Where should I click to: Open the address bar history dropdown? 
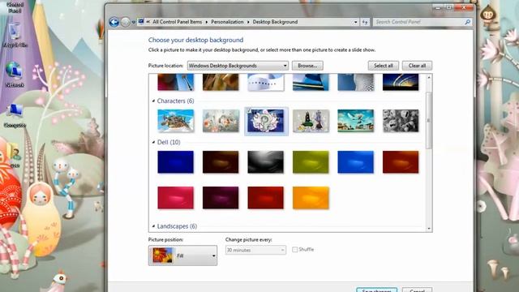[x=355, y=22]
